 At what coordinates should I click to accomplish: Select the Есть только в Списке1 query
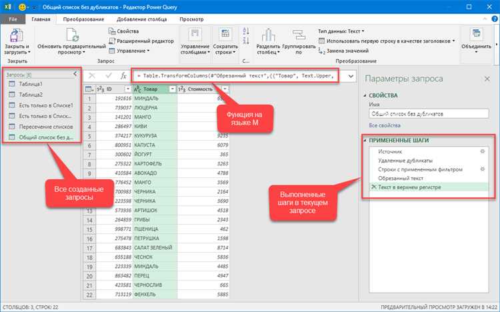coord(42,105)
